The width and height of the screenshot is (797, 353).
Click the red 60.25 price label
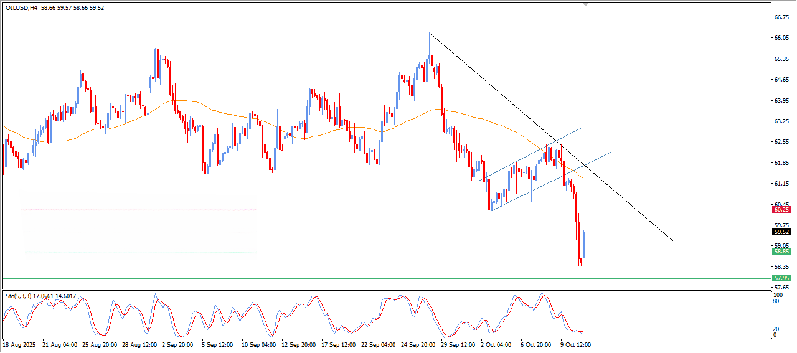(x=781, y=210)
